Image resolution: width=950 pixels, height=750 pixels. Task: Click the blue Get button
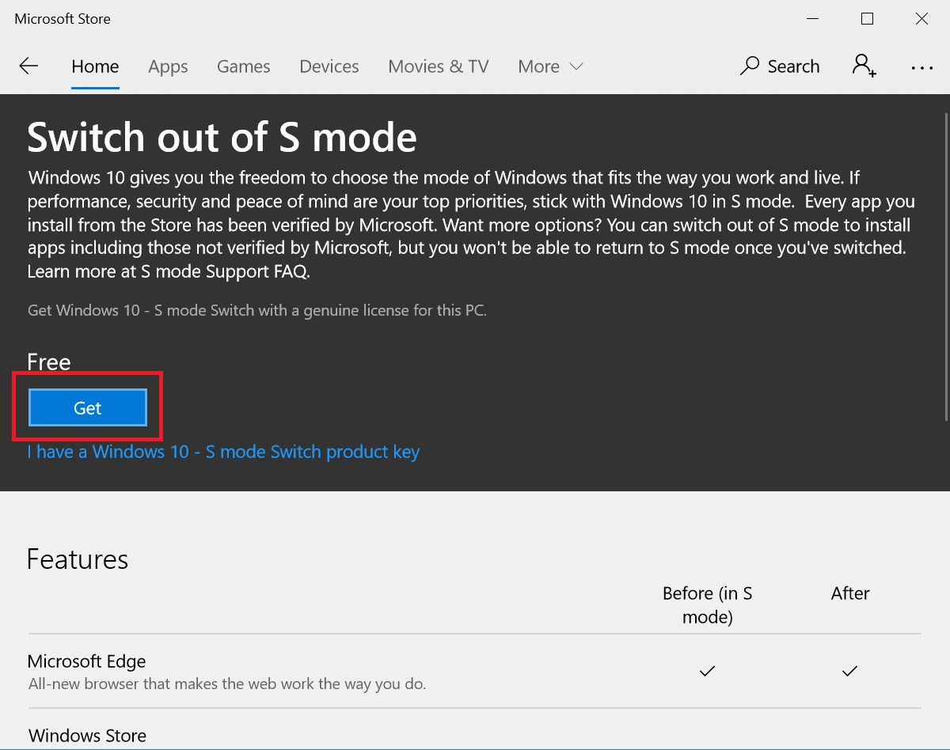click(88, 408)
